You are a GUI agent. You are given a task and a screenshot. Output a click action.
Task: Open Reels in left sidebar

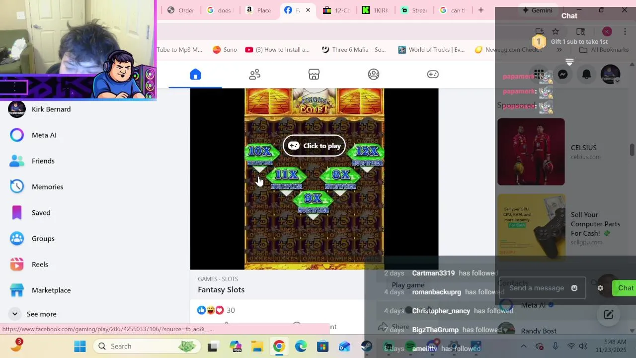[40, 264]
